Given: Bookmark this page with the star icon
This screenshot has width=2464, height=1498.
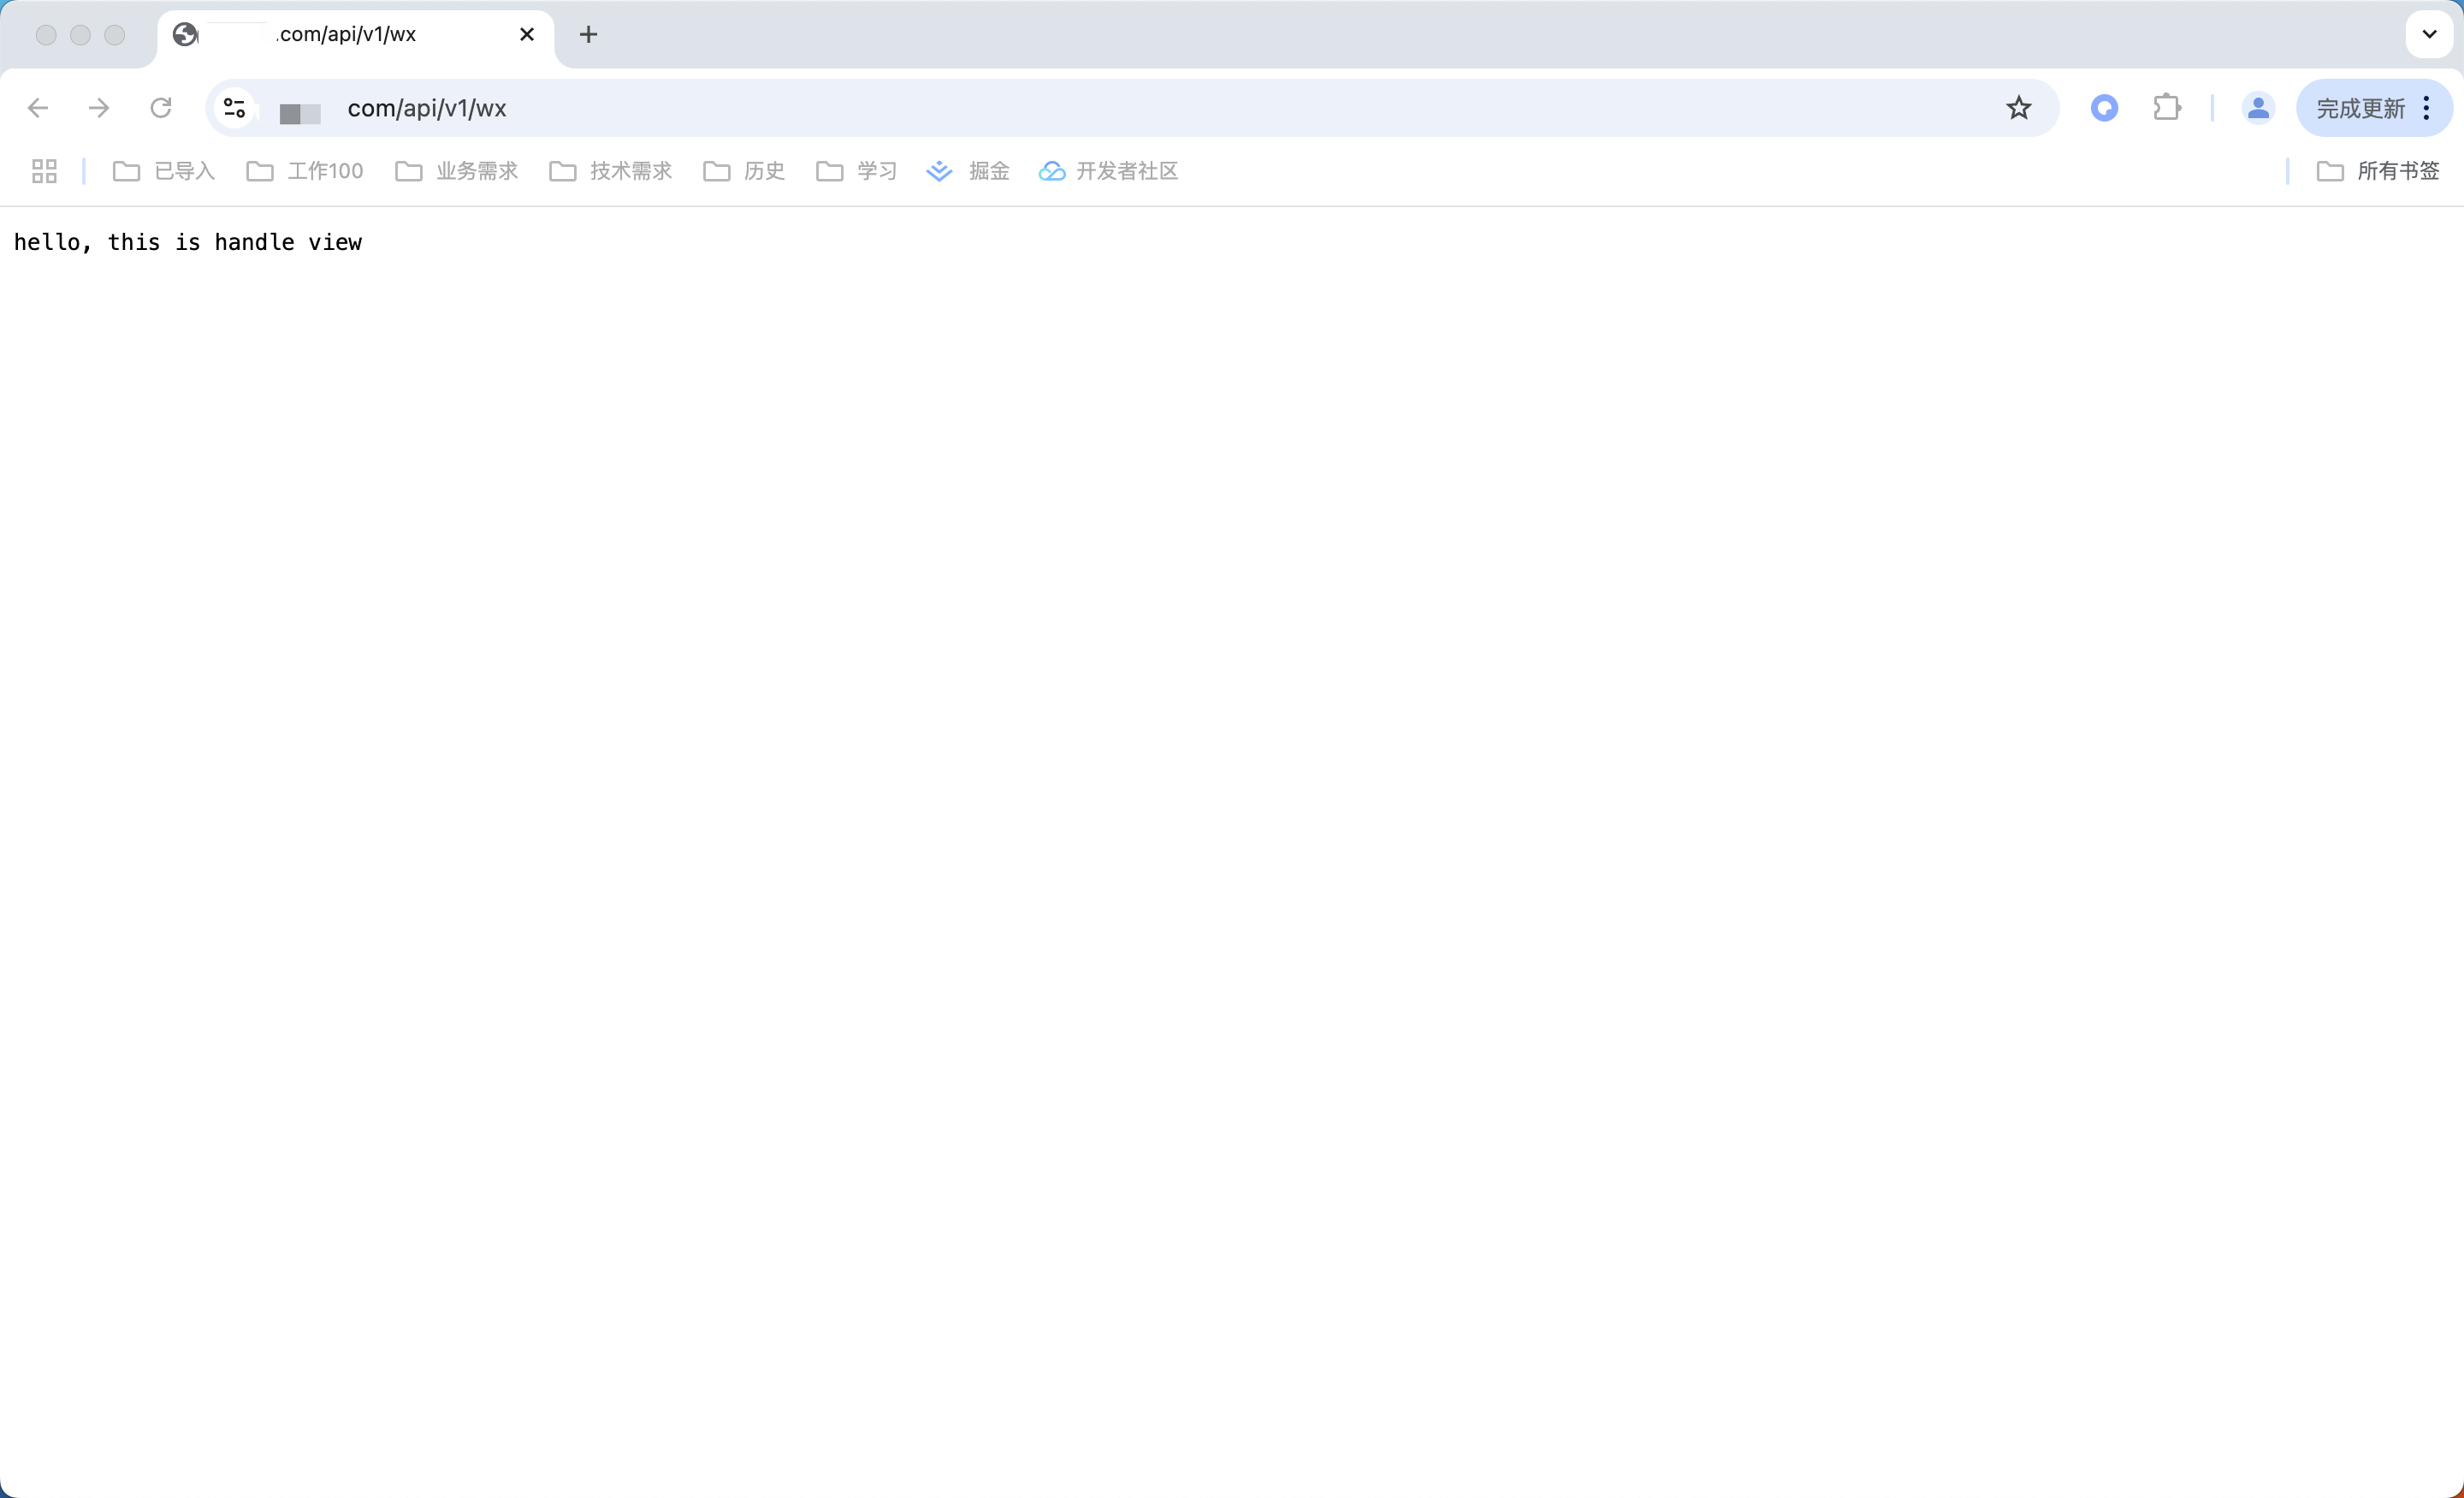Looking at the screenshot, I should coord(2019,108).
